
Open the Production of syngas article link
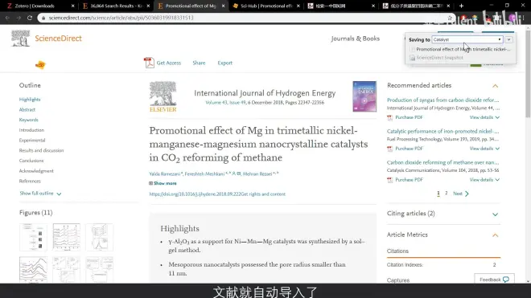(443, 100)
